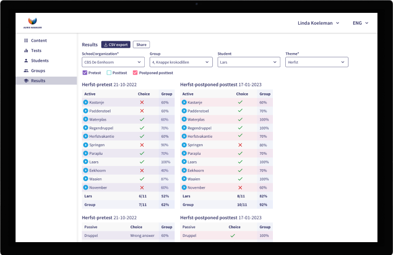This screenshot has width=393, height=255.
Task: Click the CSV export button
Action: pyautogui.click(x=116, y=44)
